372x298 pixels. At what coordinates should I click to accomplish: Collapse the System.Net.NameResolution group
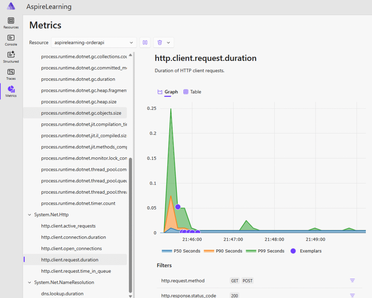click(x=29, y=282)
